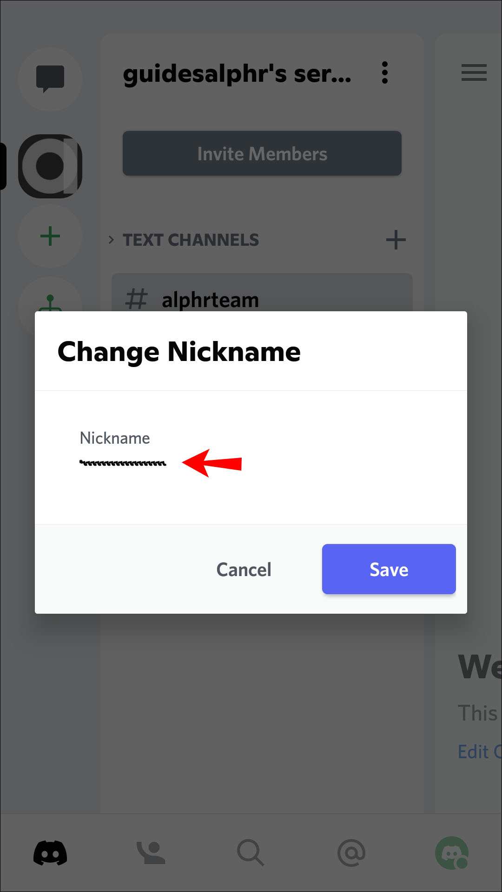This screenshot has height=892, width=502.
Task: Tap the guidesalphr's server name header
Action: click(x=237, y=74)
